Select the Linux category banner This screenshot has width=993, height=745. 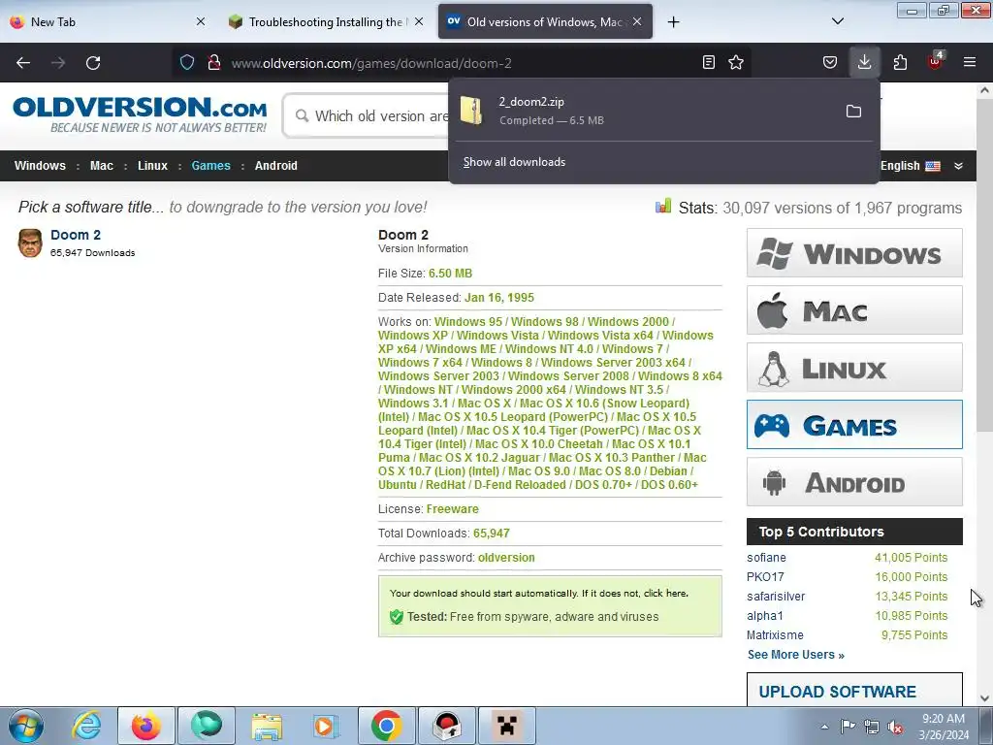point(854,368)
